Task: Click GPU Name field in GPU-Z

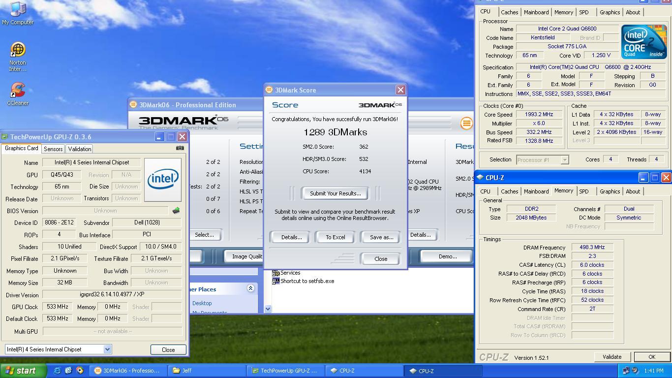Action: [x=92, y=162]
